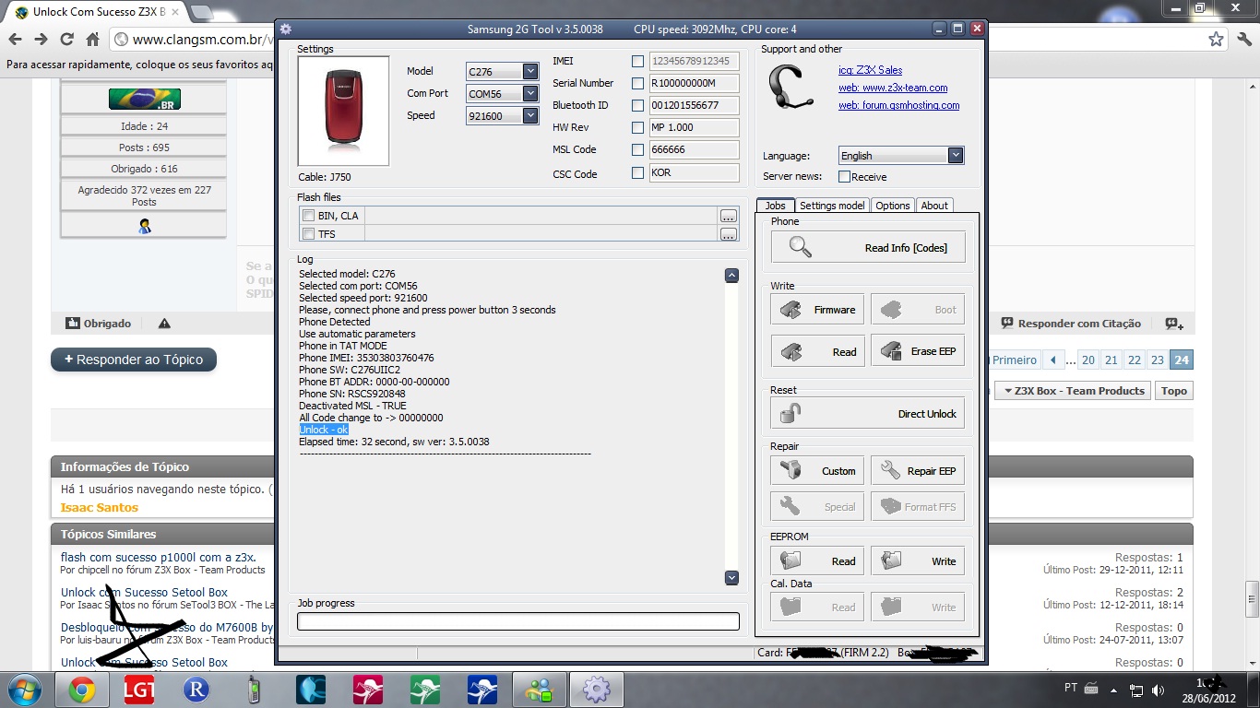
Task: Click the phone model thumbnail image
Action: coord(343,111)
